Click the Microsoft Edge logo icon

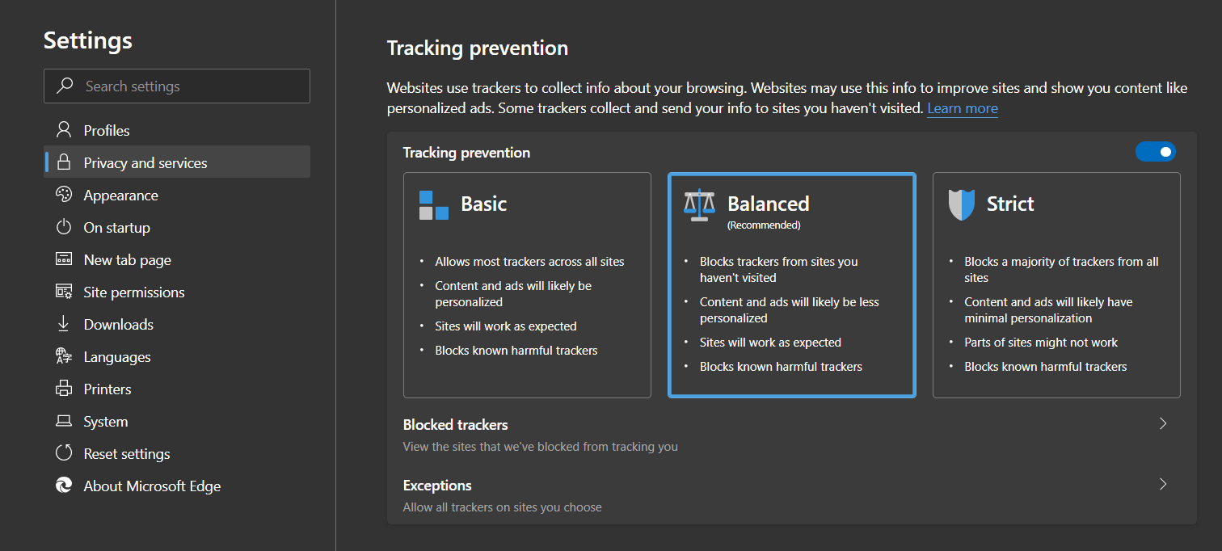pyautogui.click(x=63, y=486)
